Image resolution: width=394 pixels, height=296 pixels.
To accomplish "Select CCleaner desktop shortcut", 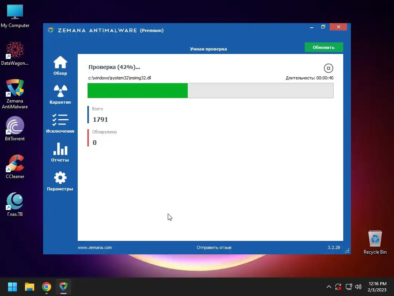I will [x=15, y=166].
